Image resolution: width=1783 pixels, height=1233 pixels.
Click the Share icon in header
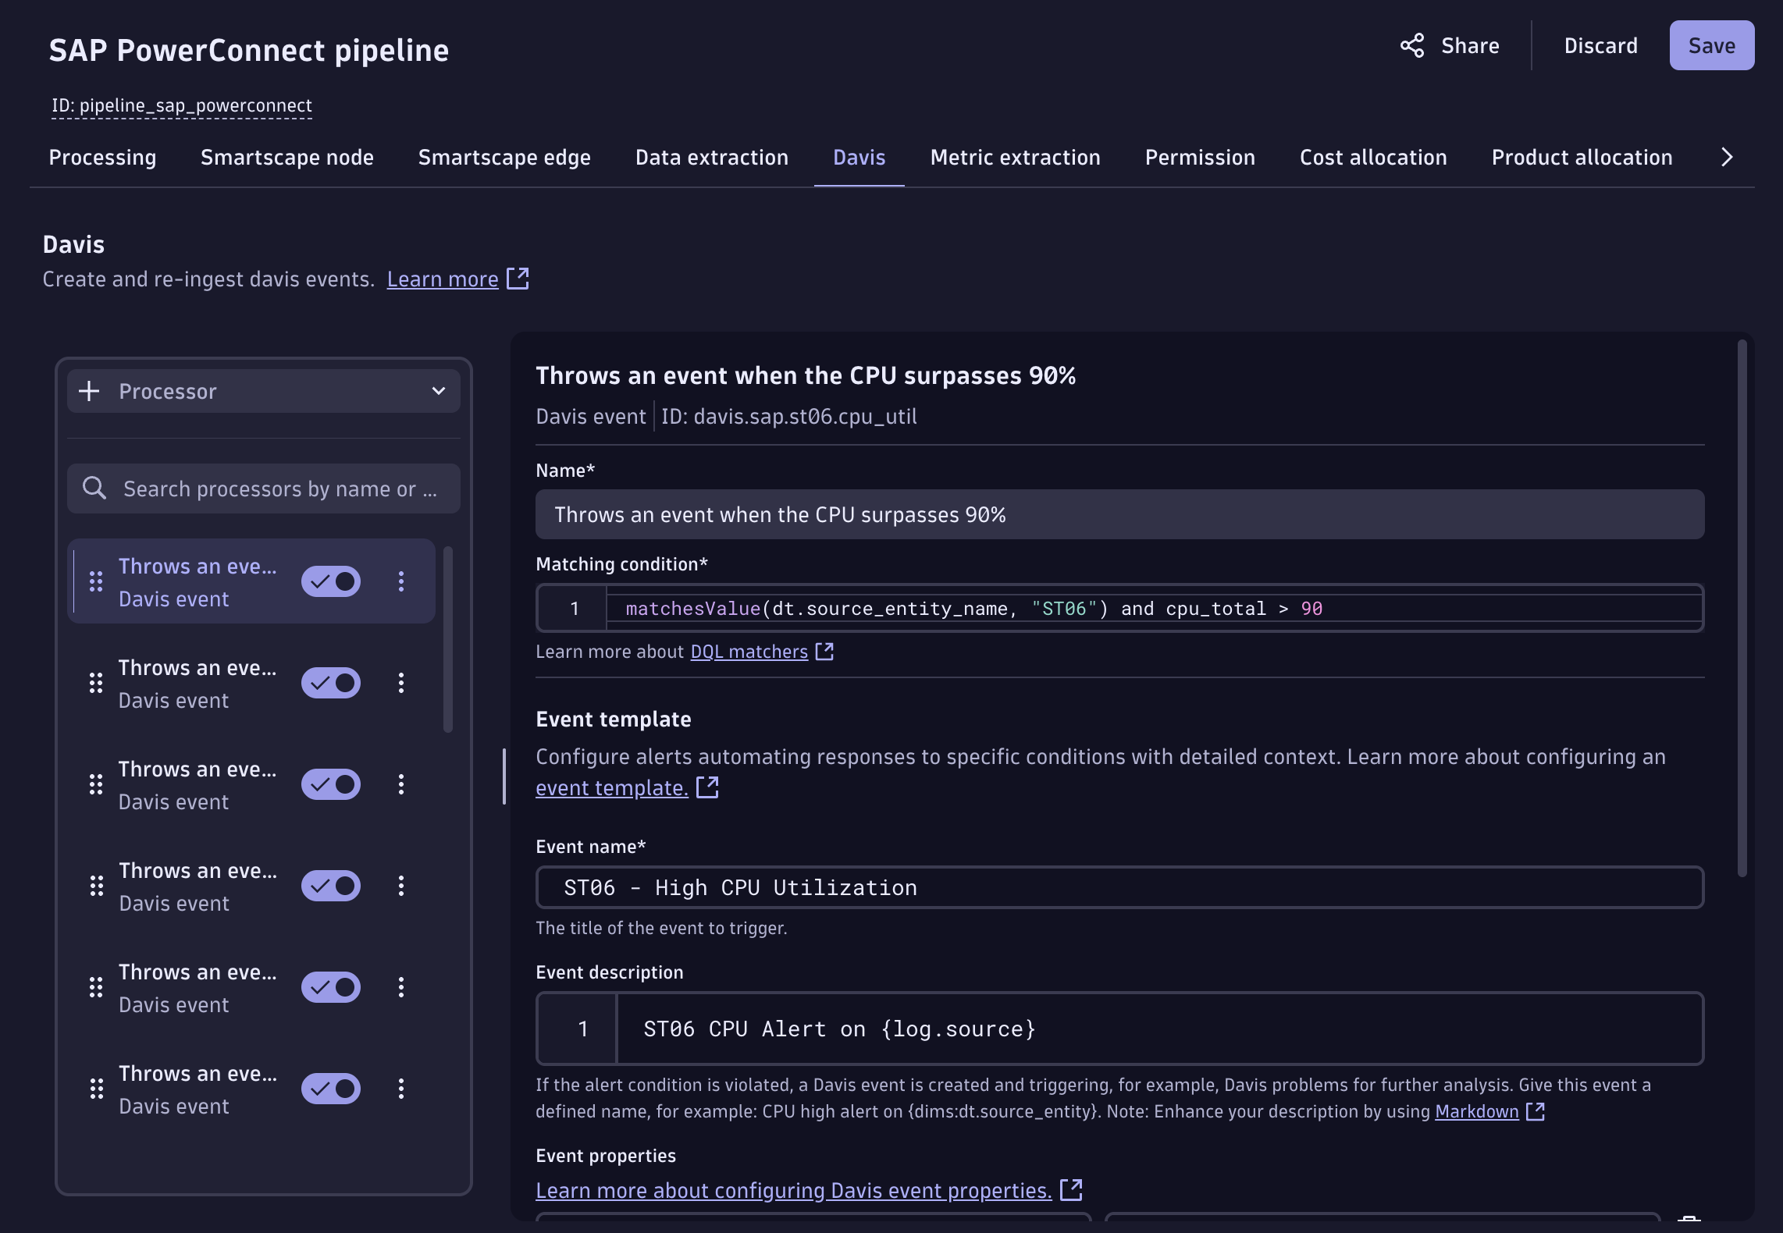[x=1412, y=46]
